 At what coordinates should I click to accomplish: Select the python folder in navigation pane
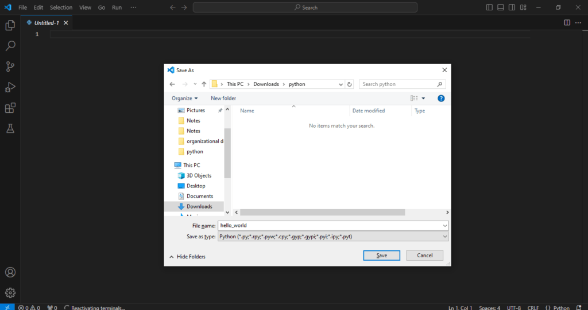(195, 152)
